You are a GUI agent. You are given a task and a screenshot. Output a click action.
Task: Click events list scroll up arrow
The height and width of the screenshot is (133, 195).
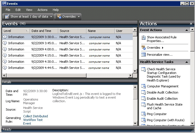(x=135, y=30)
